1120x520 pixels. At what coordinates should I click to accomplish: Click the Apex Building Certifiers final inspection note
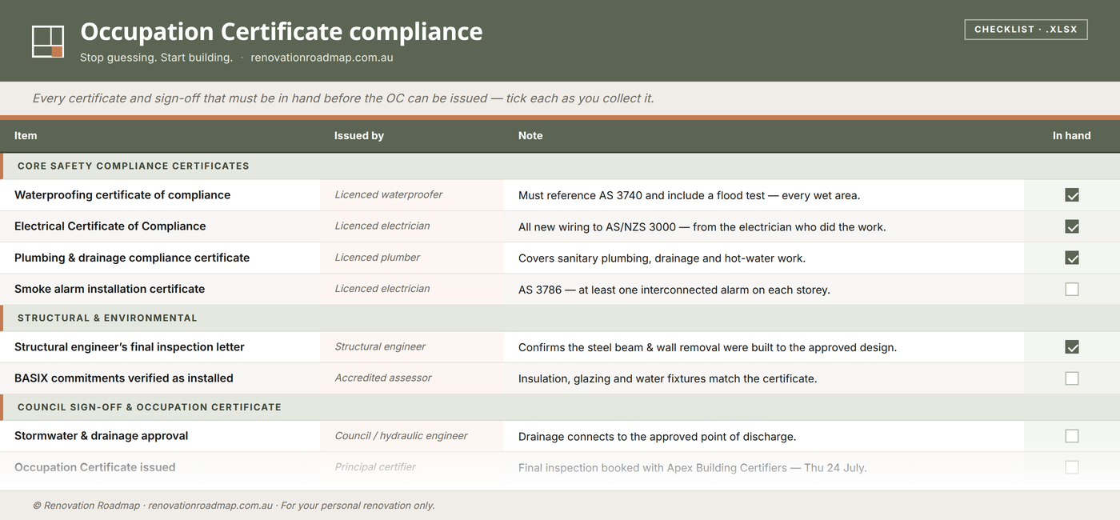click(x=693, y=468)
